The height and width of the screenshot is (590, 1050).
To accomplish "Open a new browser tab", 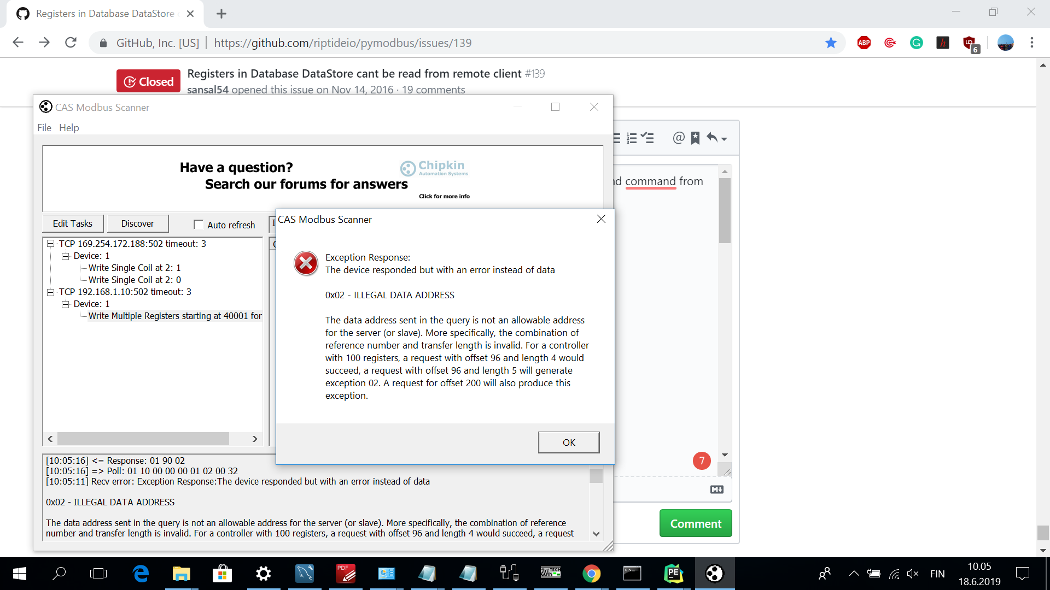I will 221,14.
